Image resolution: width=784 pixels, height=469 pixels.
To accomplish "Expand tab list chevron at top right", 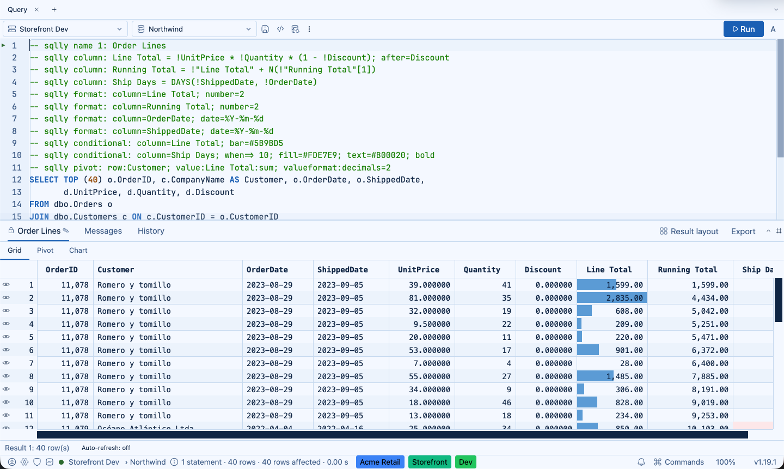I will pos(776,10).
